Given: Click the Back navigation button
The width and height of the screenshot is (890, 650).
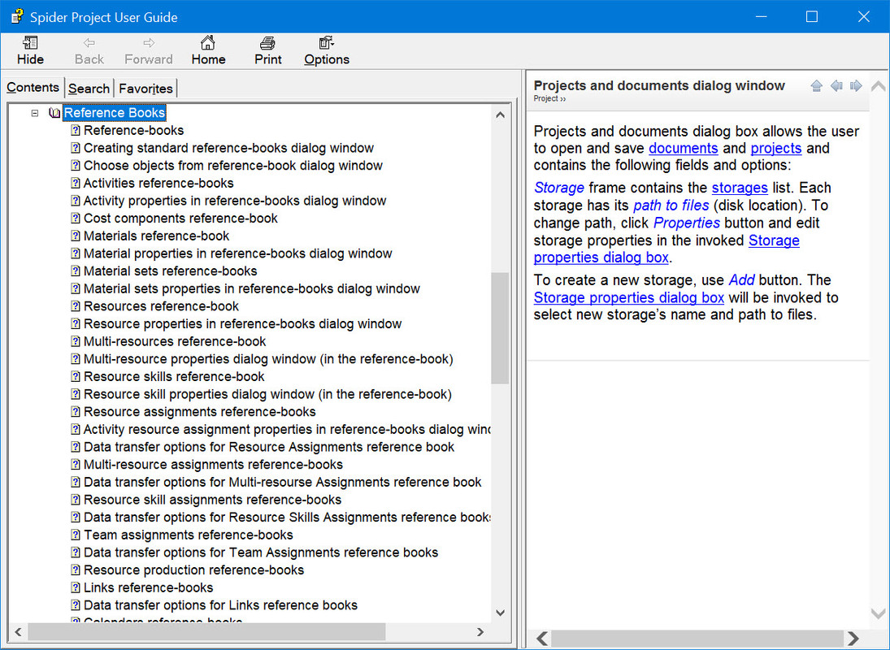Looking at the screenshot, I should [x=89, y=51].
